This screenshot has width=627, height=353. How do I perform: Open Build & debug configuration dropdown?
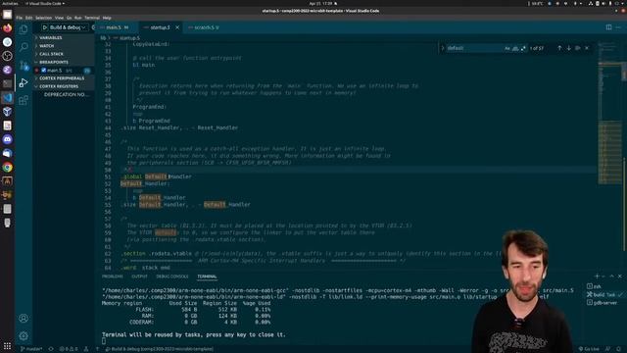tap(68, 27)
